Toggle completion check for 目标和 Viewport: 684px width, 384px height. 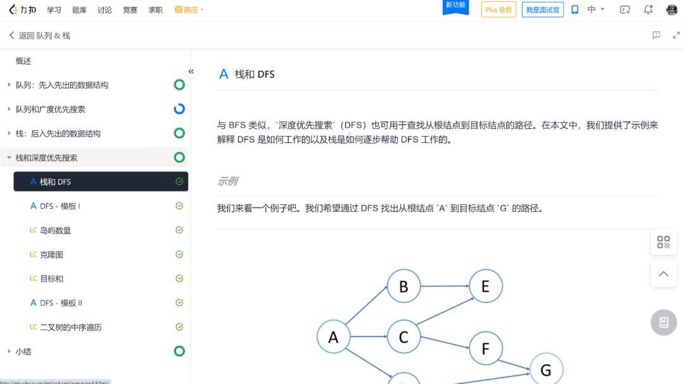point(179,278)
